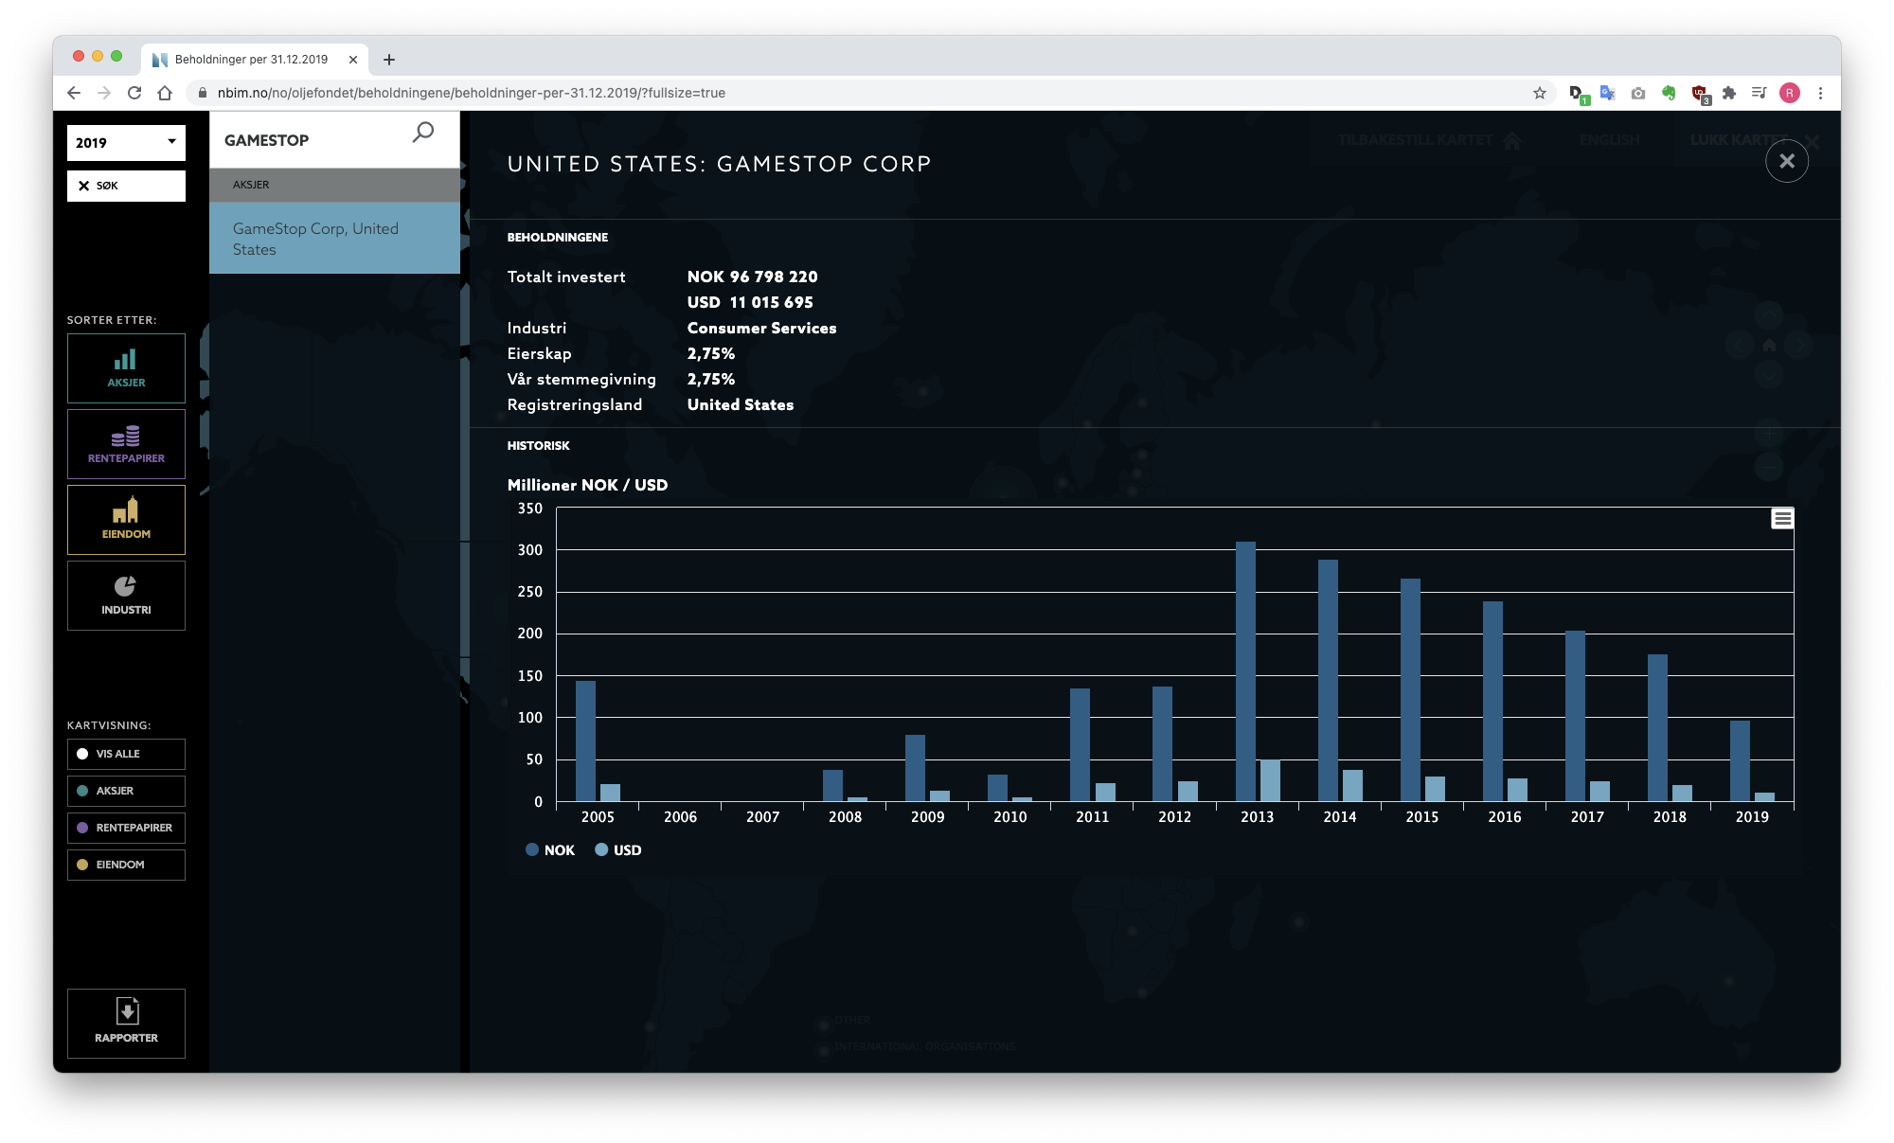
Task: Open Chrome three-dot menu
Action: (x=1819, y=93)
